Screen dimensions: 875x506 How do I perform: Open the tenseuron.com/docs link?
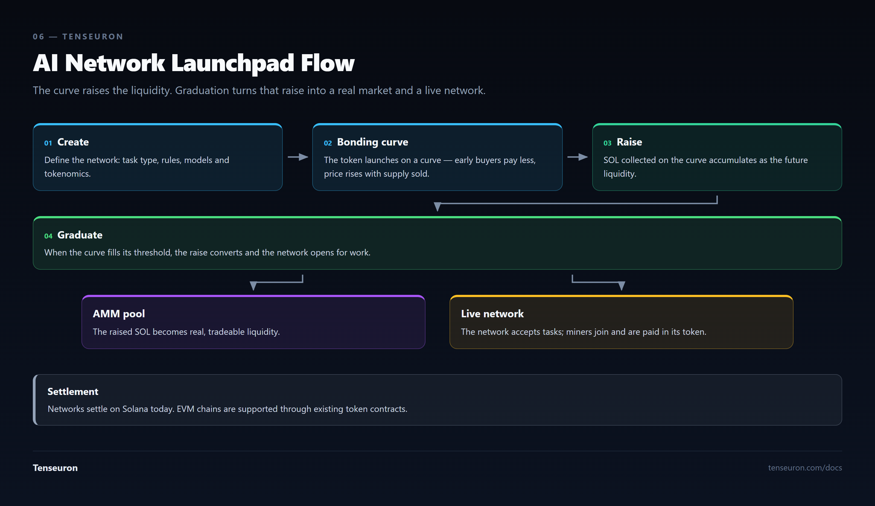tap(805, 468)
